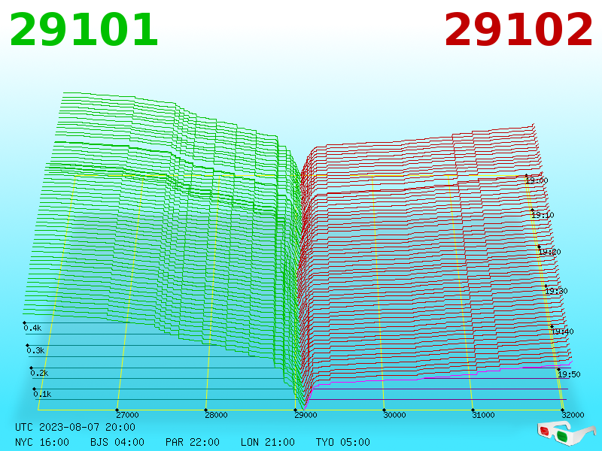The image size is (602, 451).
Task: Click the 19:20 time axis label
Action: (x=550, y=252)
